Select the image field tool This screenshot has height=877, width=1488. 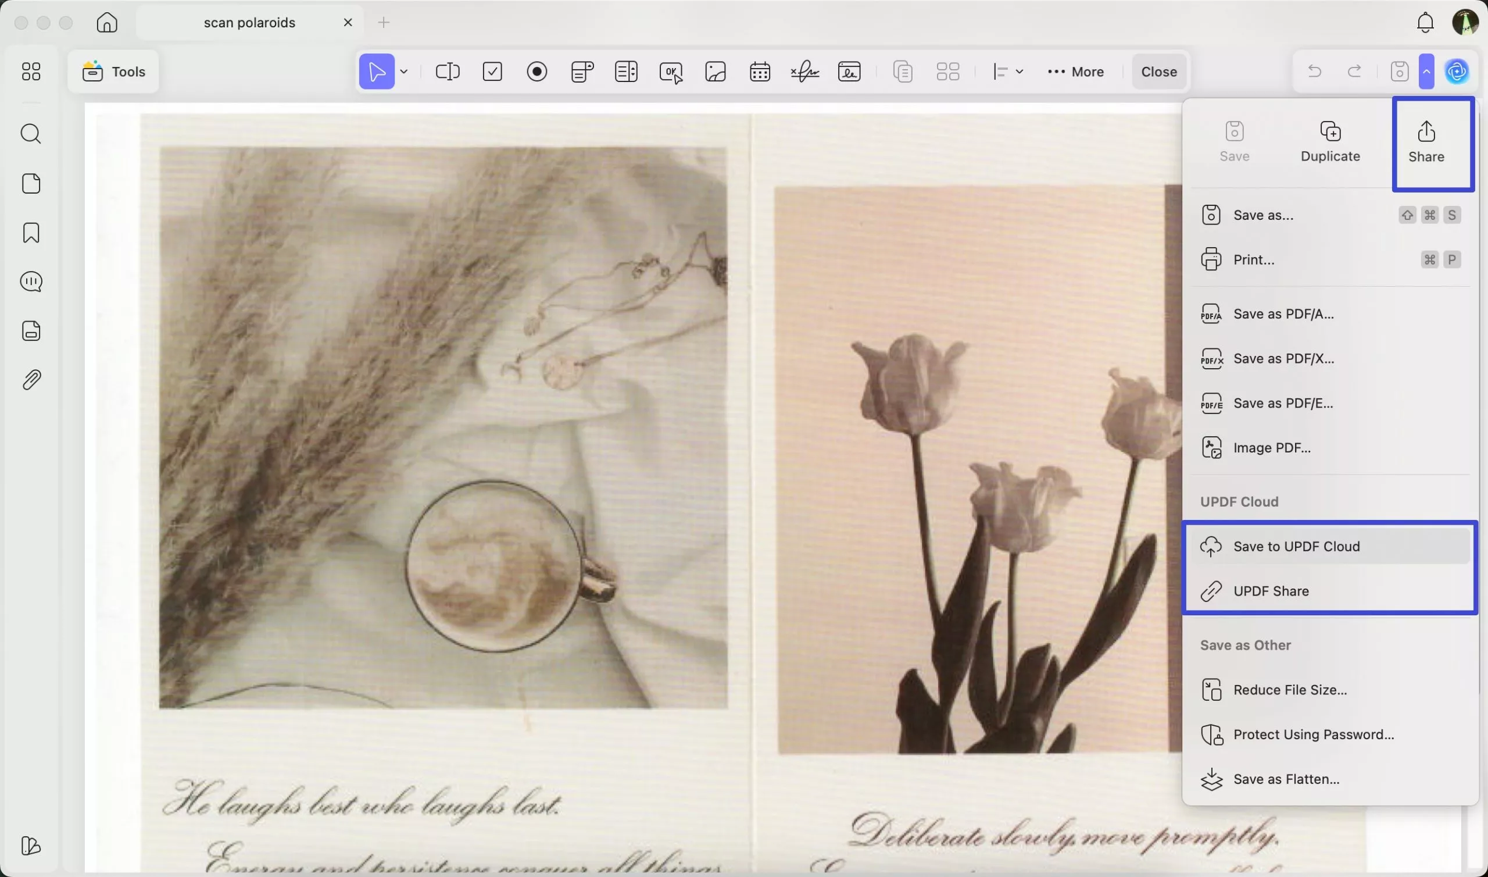tap(715, 72)
